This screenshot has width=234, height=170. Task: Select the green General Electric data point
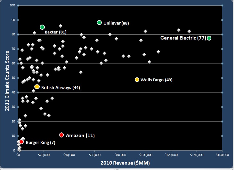pos(209,38)
